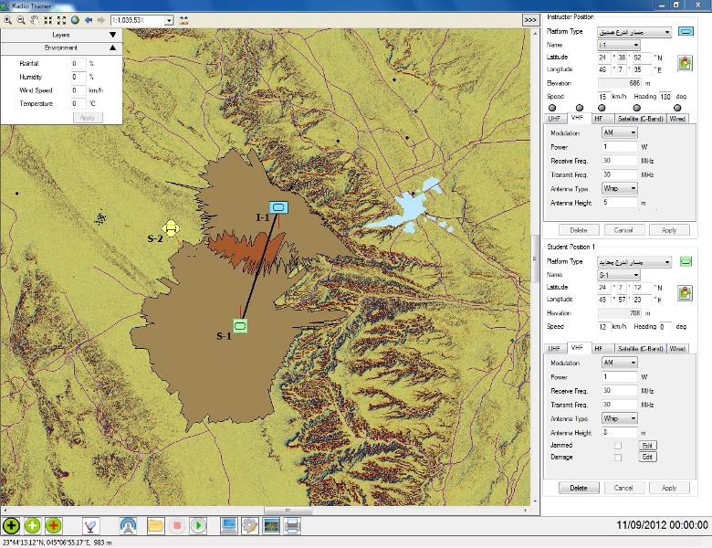
Task: Click the printer icon in bottom toolbar
Action: coord(292,525)
